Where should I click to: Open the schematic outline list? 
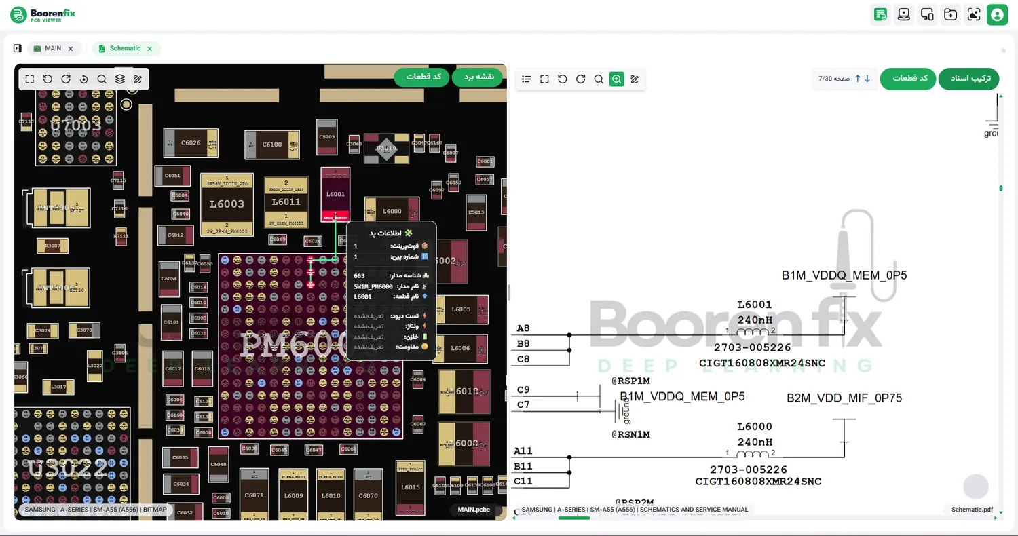point(527,79)
